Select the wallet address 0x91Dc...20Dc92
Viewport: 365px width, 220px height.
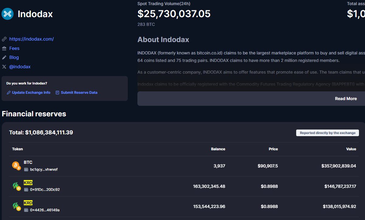click(x=45, y=190)
